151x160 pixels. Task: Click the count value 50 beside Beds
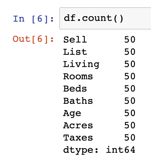[130, 89]
